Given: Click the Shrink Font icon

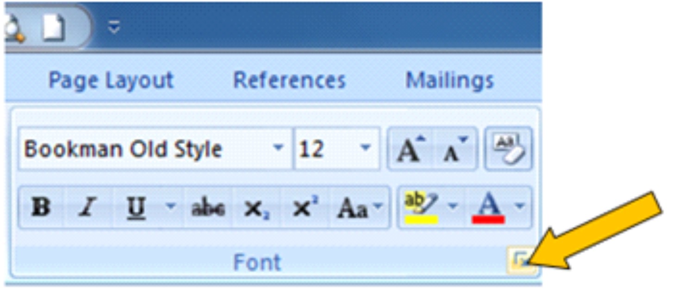Looking at the screenshot, I should click(454, 149).
